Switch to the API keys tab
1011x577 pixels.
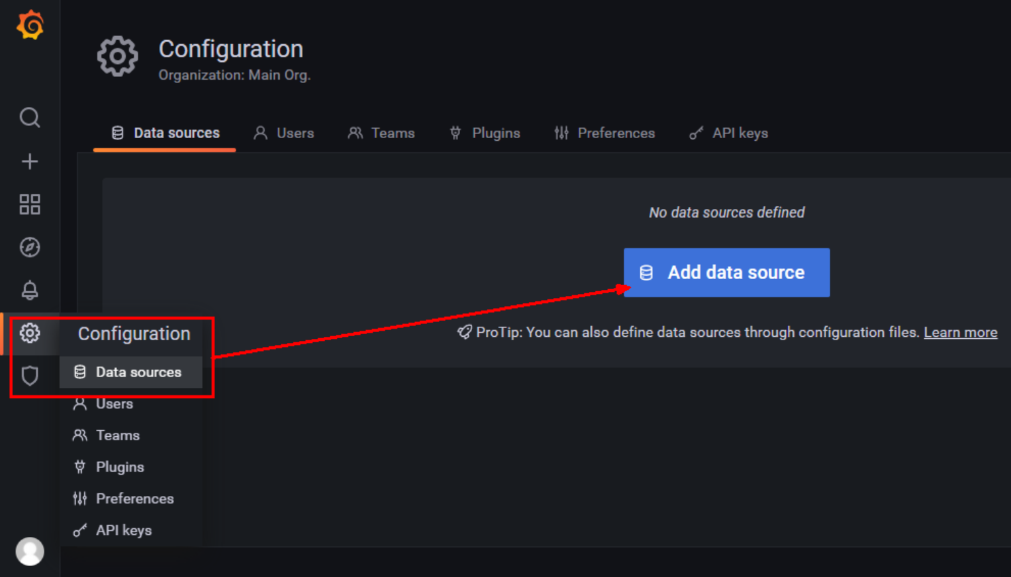point(740,133)
